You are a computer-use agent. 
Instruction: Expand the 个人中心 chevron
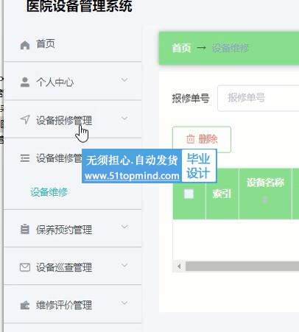tap(124, 80)
